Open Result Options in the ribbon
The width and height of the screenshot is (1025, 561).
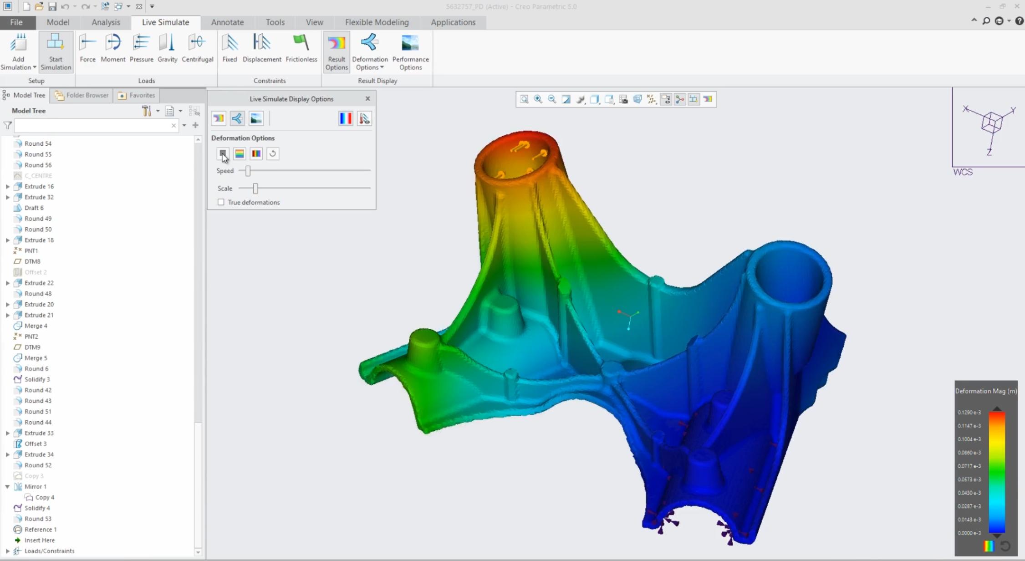tap(336, 51)
